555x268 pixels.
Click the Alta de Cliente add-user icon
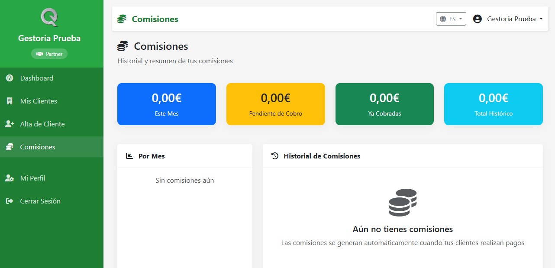coord(10,124)
